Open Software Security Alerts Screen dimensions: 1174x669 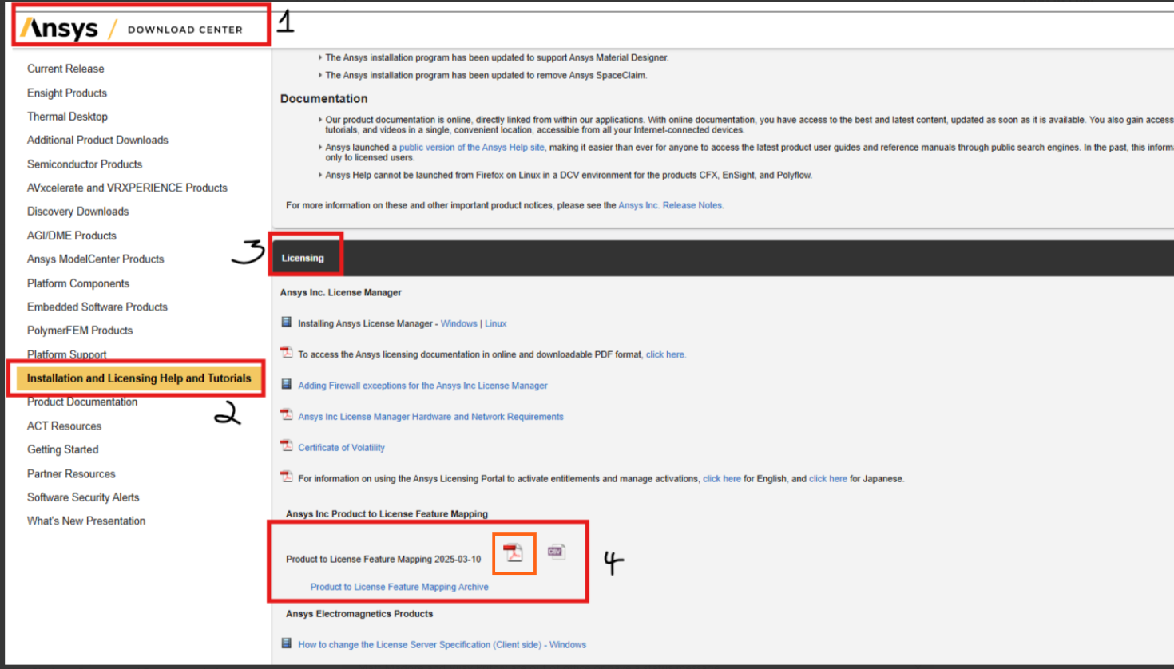pos(83,497)
